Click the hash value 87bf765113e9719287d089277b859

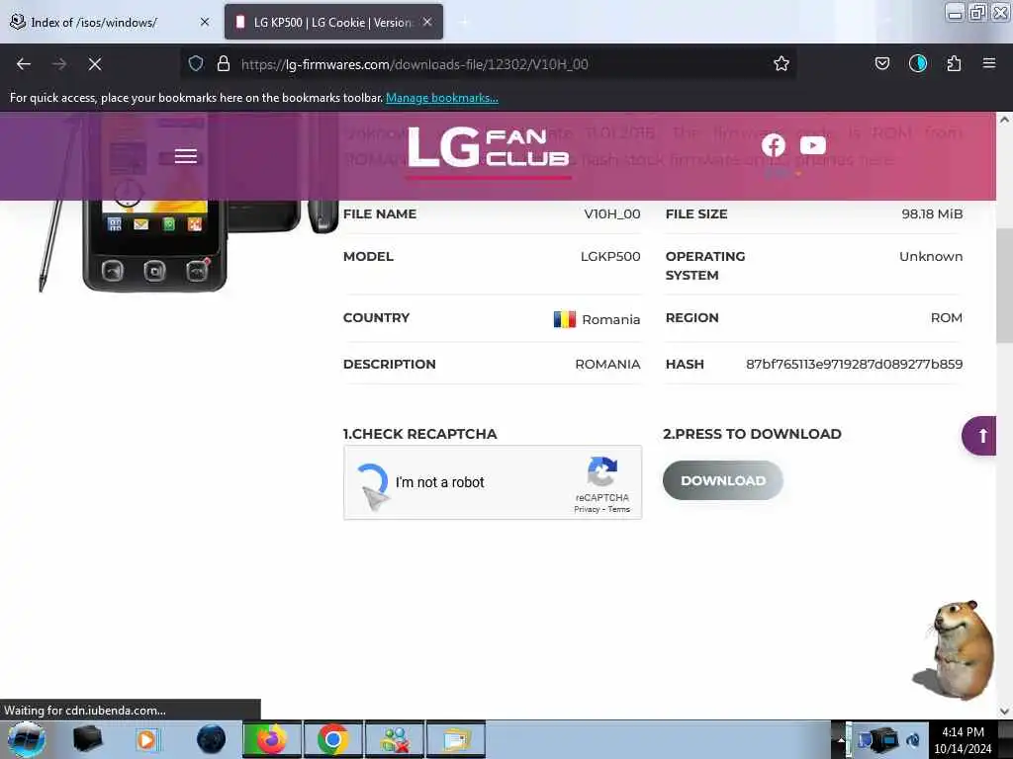854,364
